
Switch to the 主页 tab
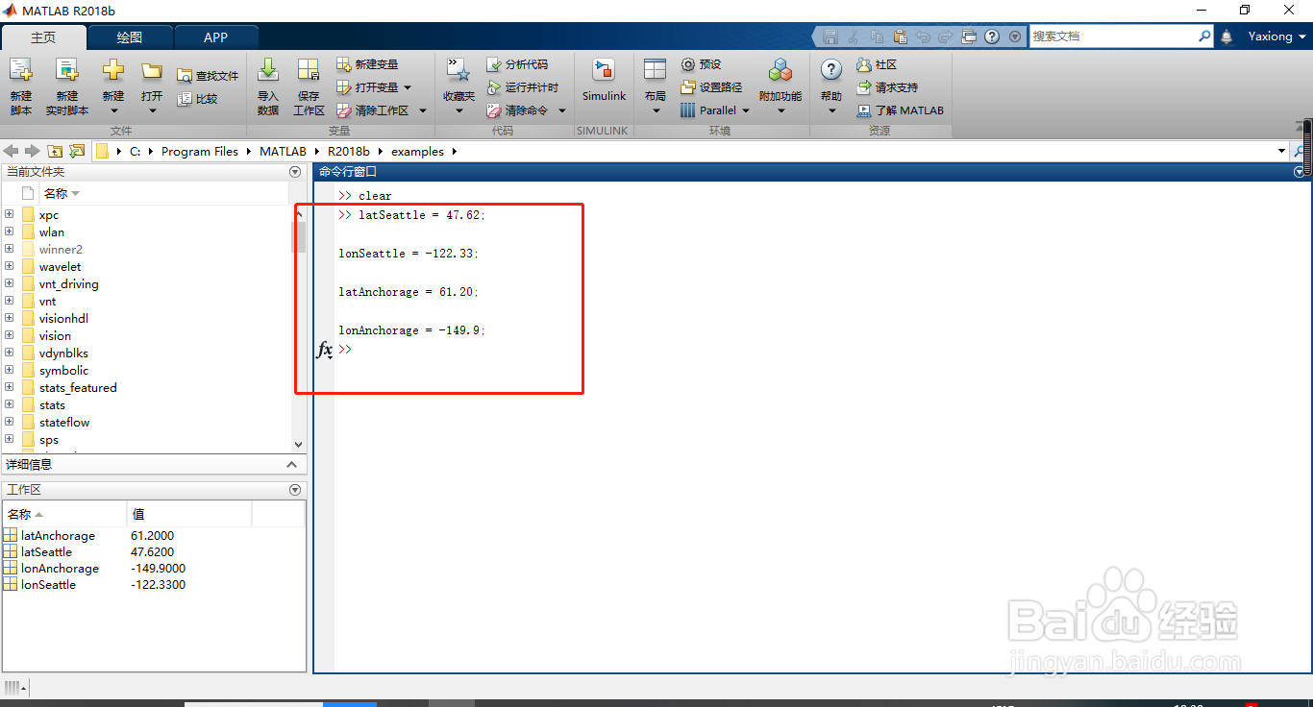[43, 37]
